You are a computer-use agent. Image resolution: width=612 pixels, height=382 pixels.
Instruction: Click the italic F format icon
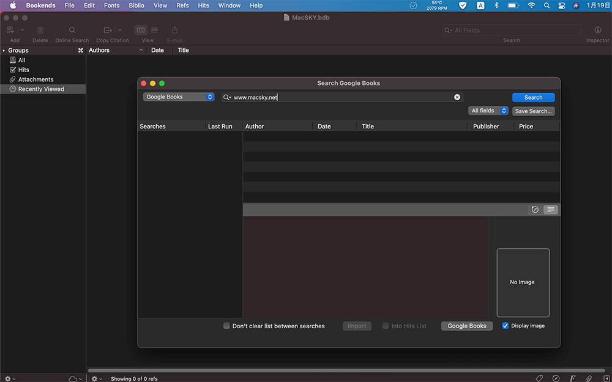(573, 378)
